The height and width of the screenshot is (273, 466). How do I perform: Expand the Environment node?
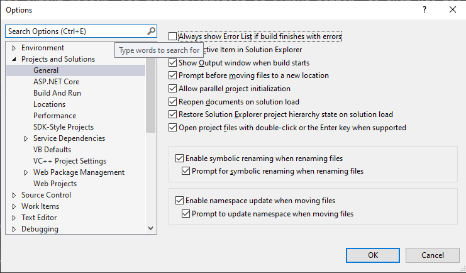click(14, 48)
